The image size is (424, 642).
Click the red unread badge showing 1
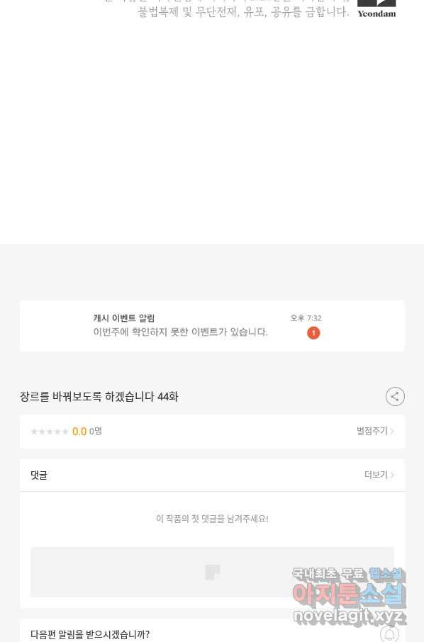(x=313, y=333)
